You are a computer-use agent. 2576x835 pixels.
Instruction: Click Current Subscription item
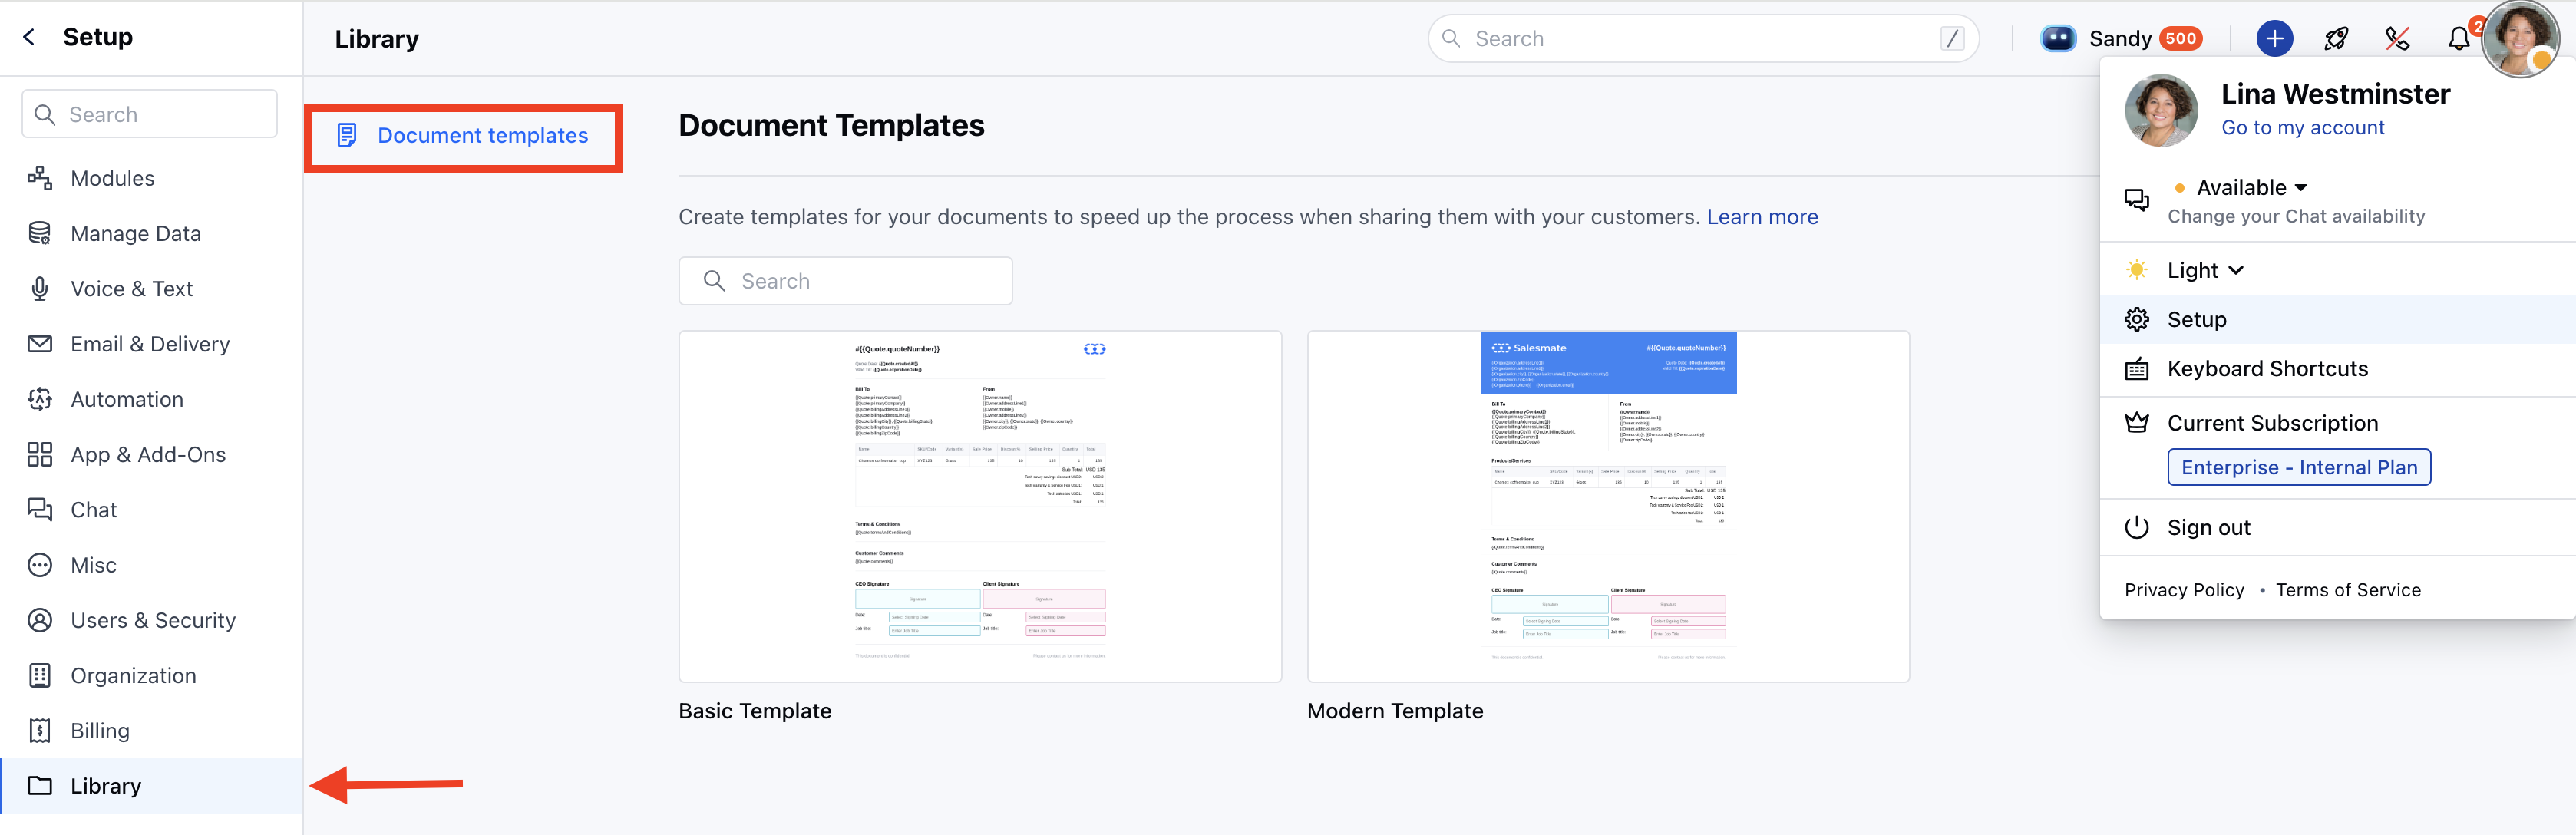2272,423
